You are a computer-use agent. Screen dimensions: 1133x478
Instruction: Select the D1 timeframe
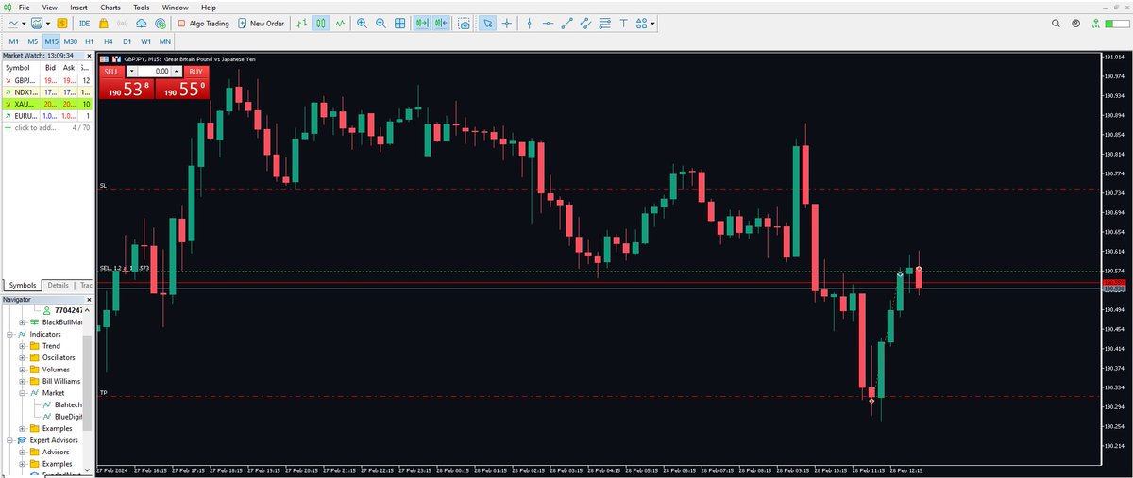pos(127,42)
